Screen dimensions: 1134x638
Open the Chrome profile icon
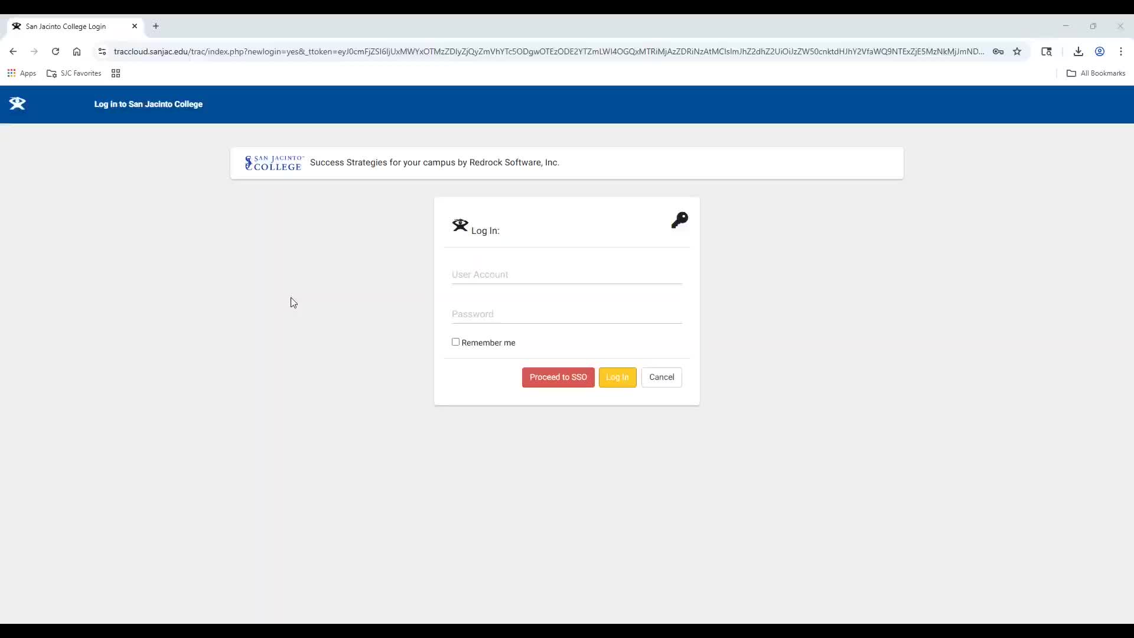[1100, 51]
